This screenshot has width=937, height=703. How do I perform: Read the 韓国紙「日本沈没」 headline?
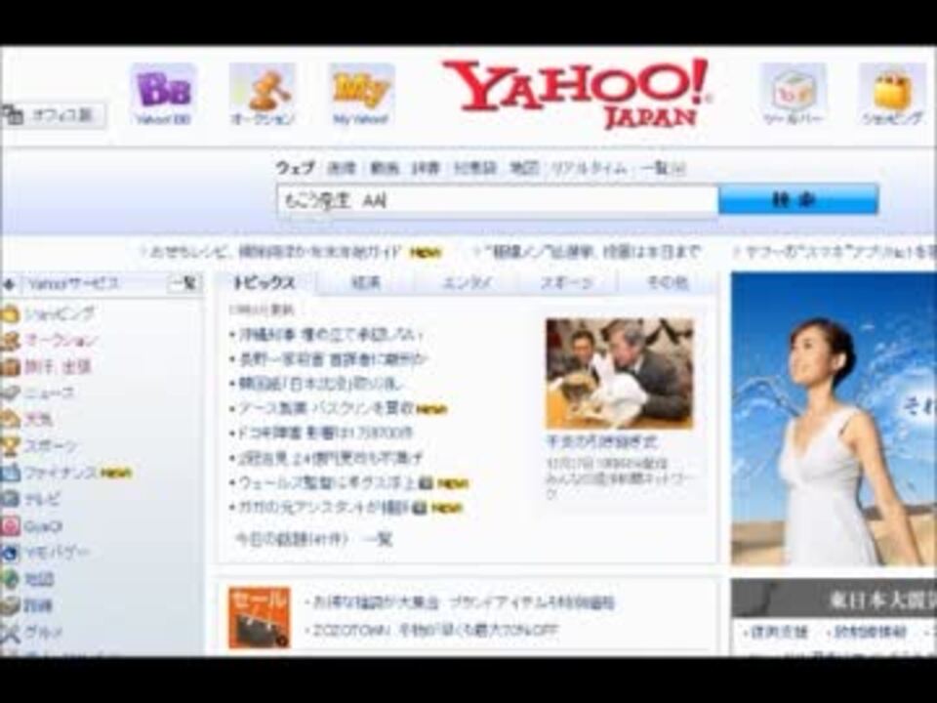320,383
